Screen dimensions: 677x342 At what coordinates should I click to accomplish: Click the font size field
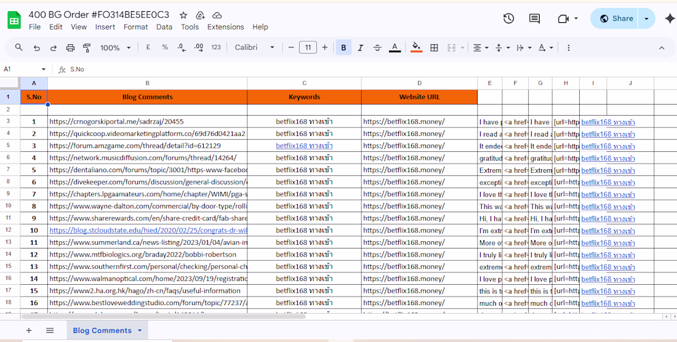[x=308, y=47]
